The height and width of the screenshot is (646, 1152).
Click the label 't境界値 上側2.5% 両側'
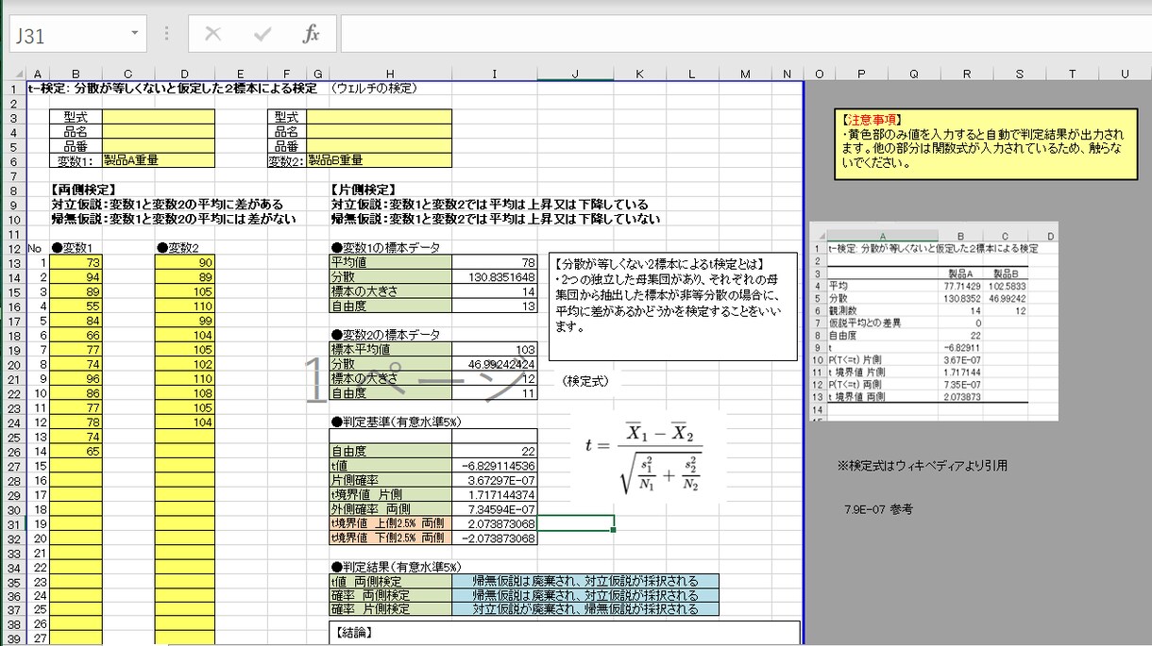(390, 523)
